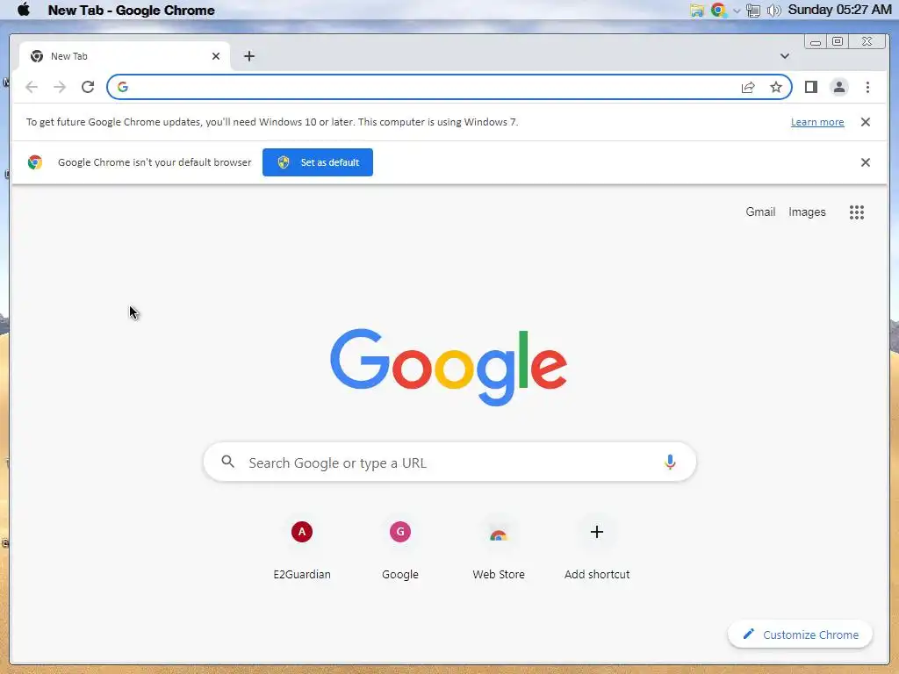Screen dimensions: 899x674
Task: Click the network tray icon
Action: click(753, 11)
